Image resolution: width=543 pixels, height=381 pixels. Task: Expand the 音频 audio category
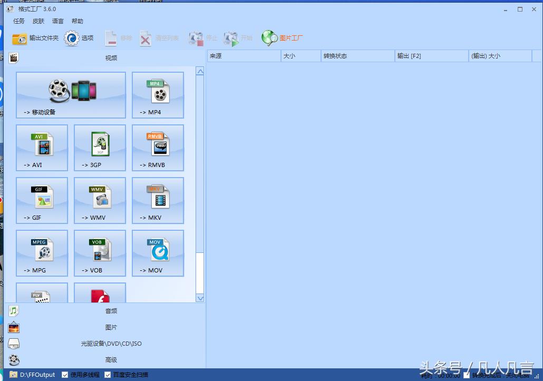pyautogui.click(x=105, y=311)
